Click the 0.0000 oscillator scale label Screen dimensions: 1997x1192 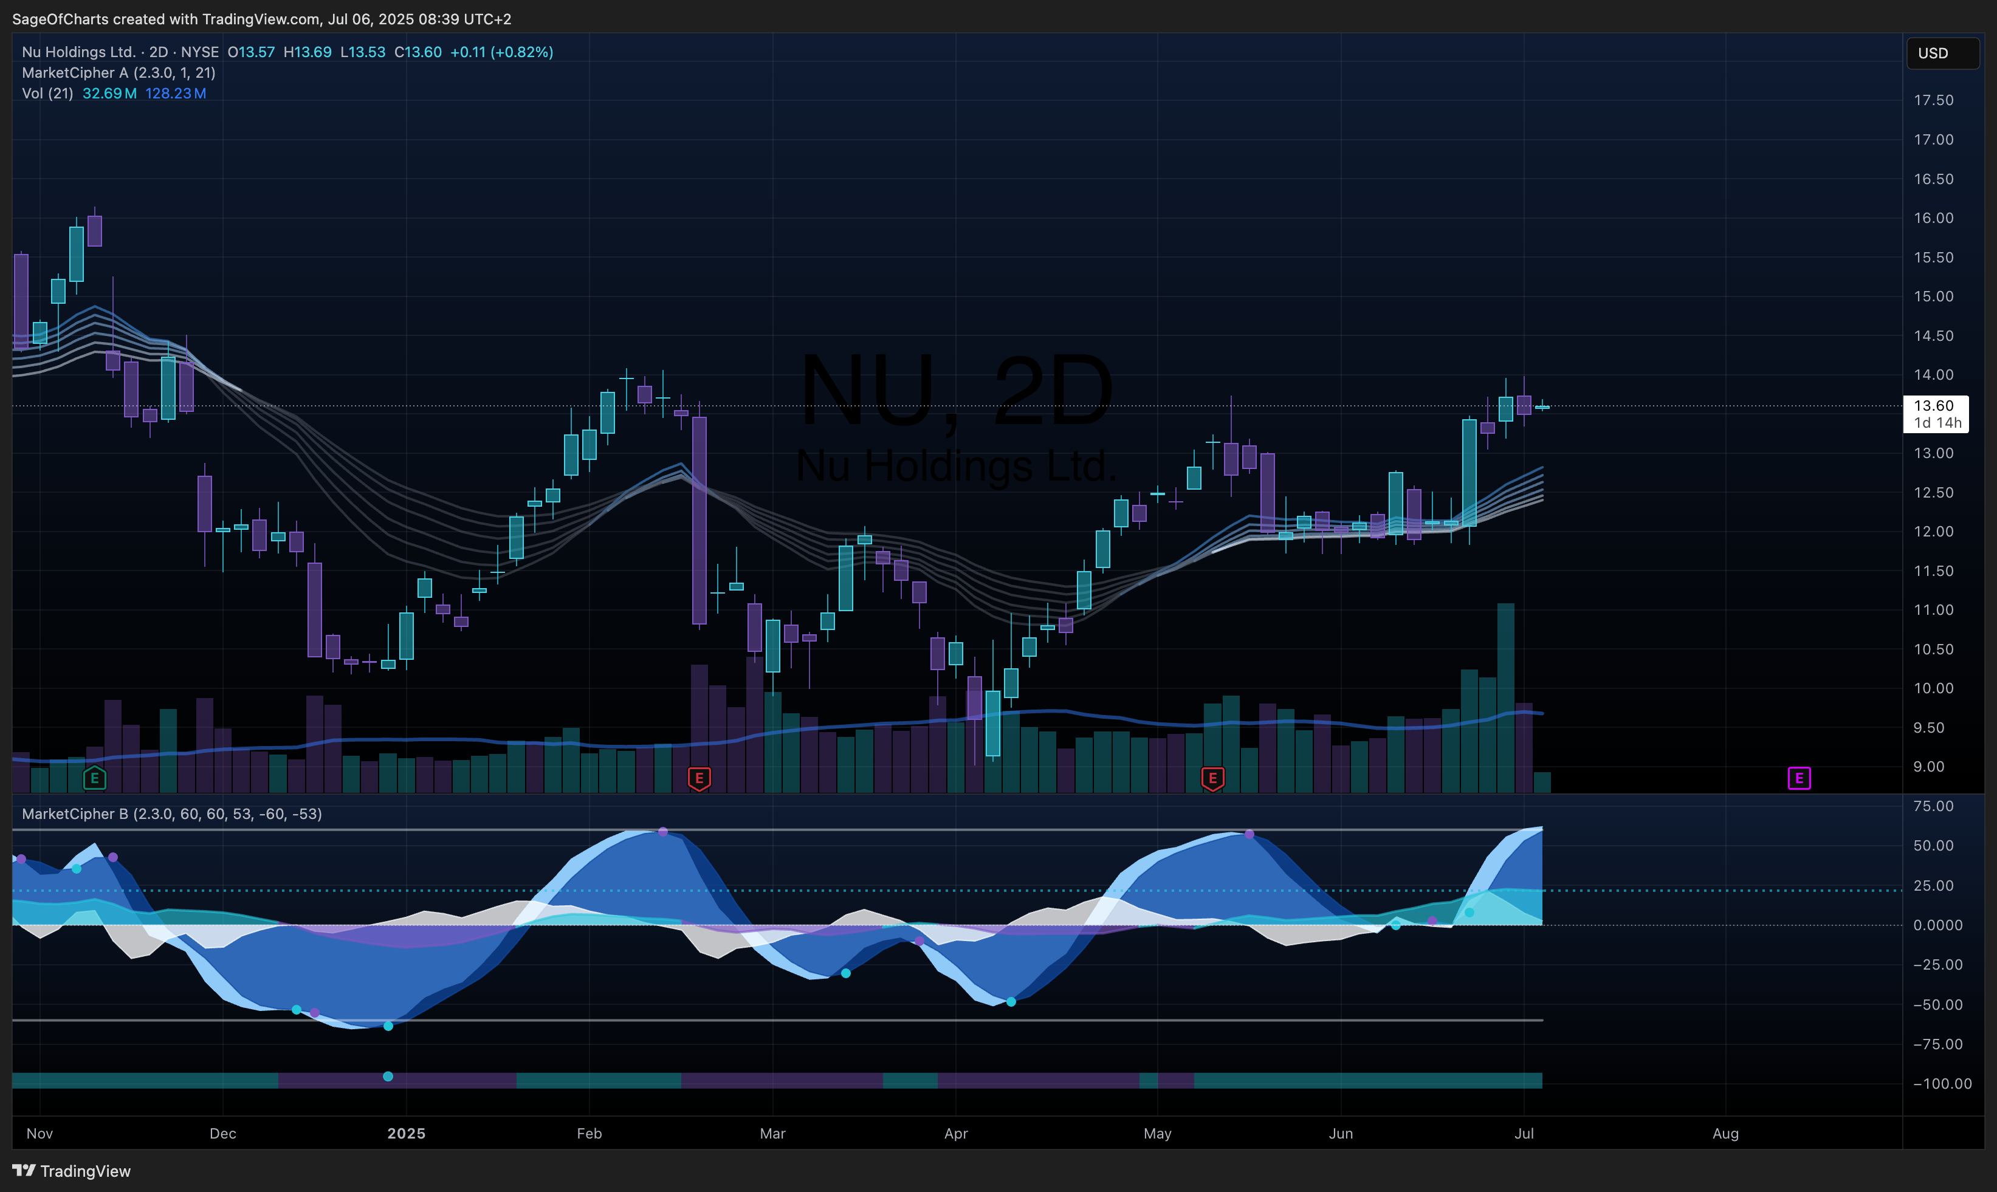coord(1937,925)
